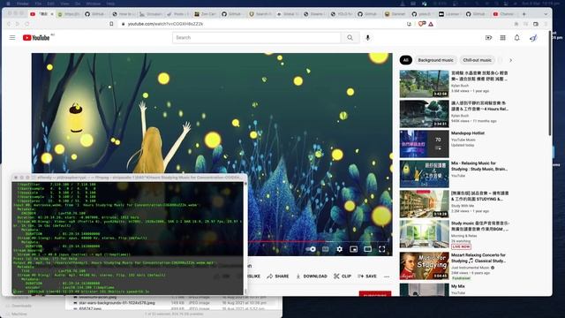565x318 pixels.
Task: Show more filter chips with the arrow
Action: (510, 60)
